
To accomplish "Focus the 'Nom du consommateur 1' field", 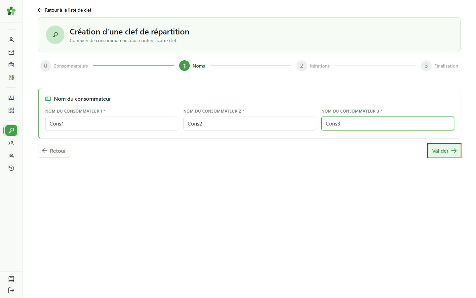I will 112,124.
